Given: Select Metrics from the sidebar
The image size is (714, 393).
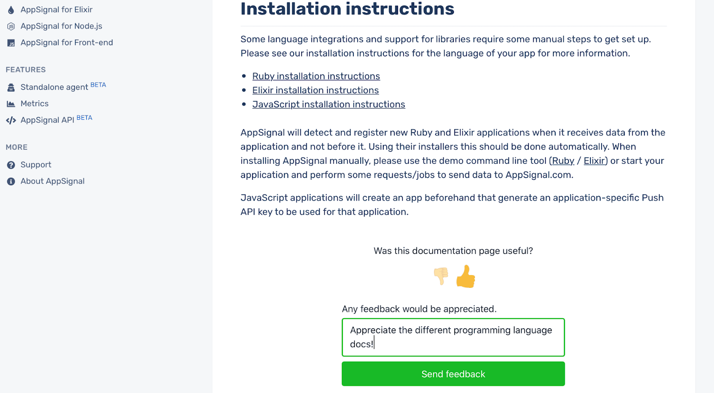Looking at the screenshot, I should click(34, 103).
